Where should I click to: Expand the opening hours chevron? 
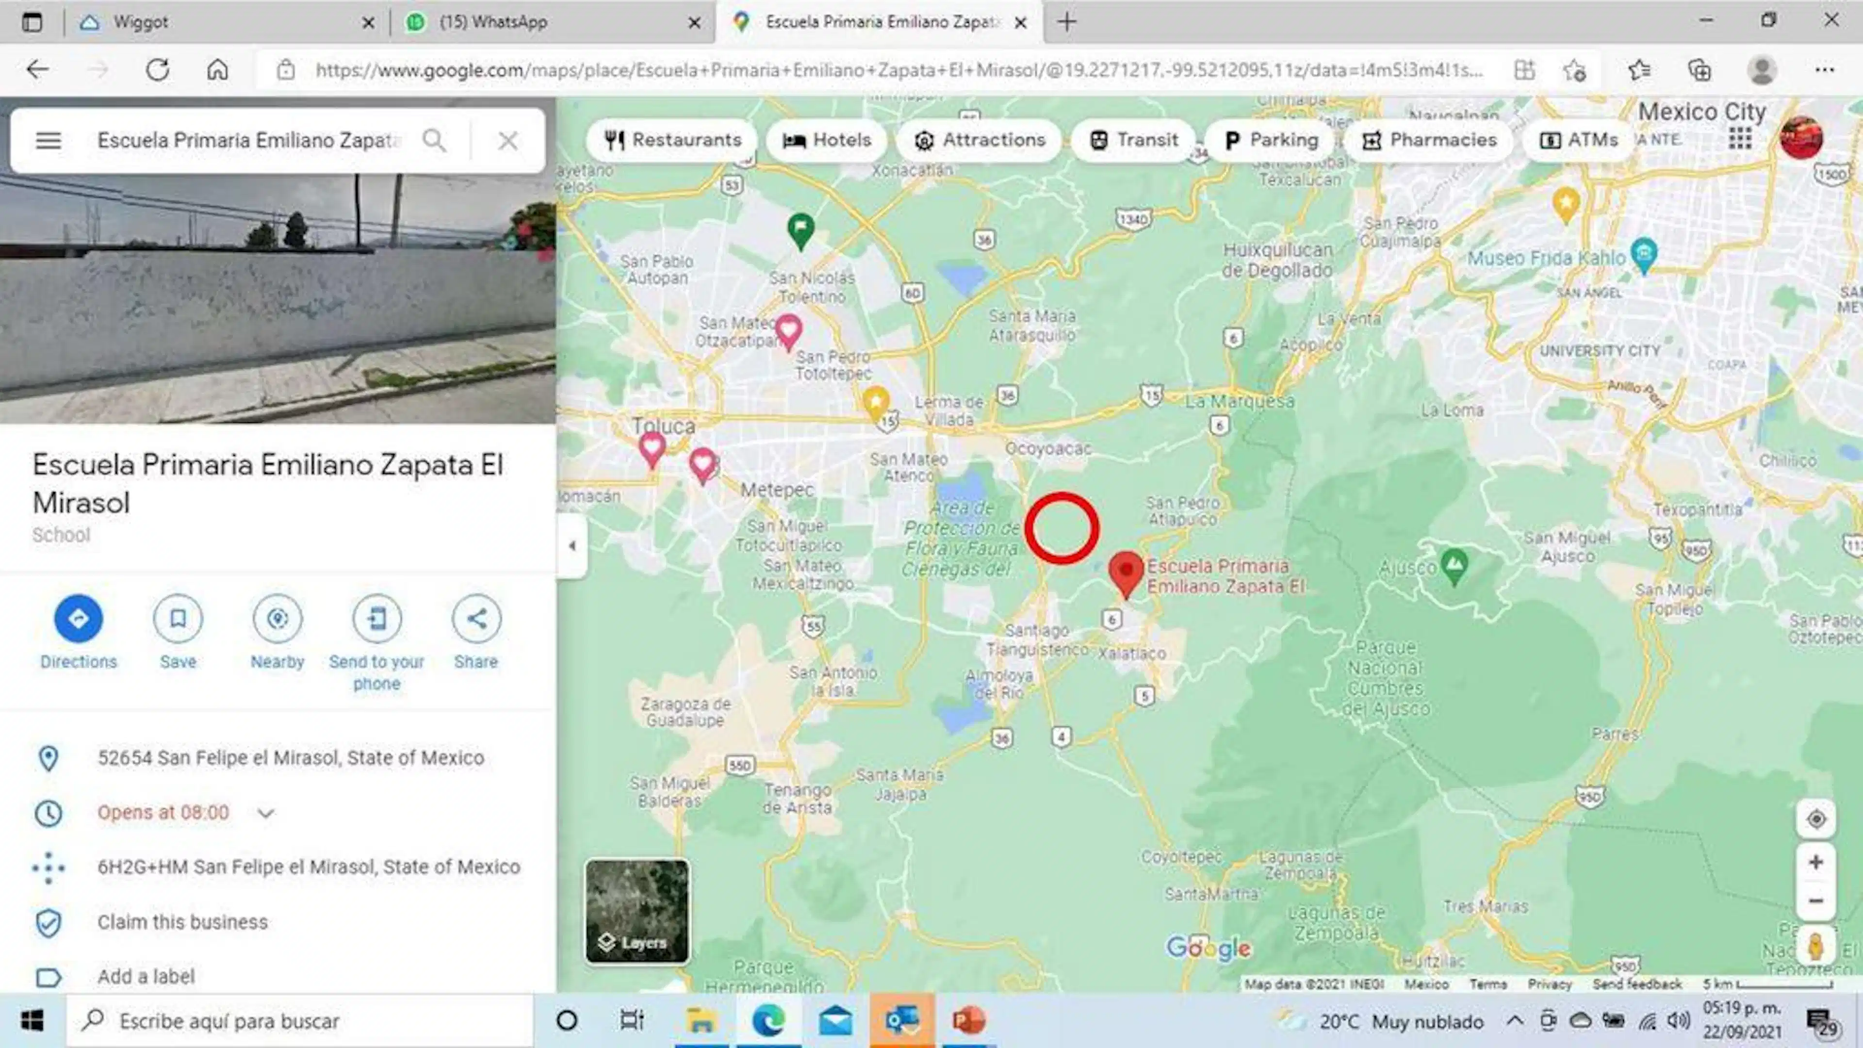(265, 813)
